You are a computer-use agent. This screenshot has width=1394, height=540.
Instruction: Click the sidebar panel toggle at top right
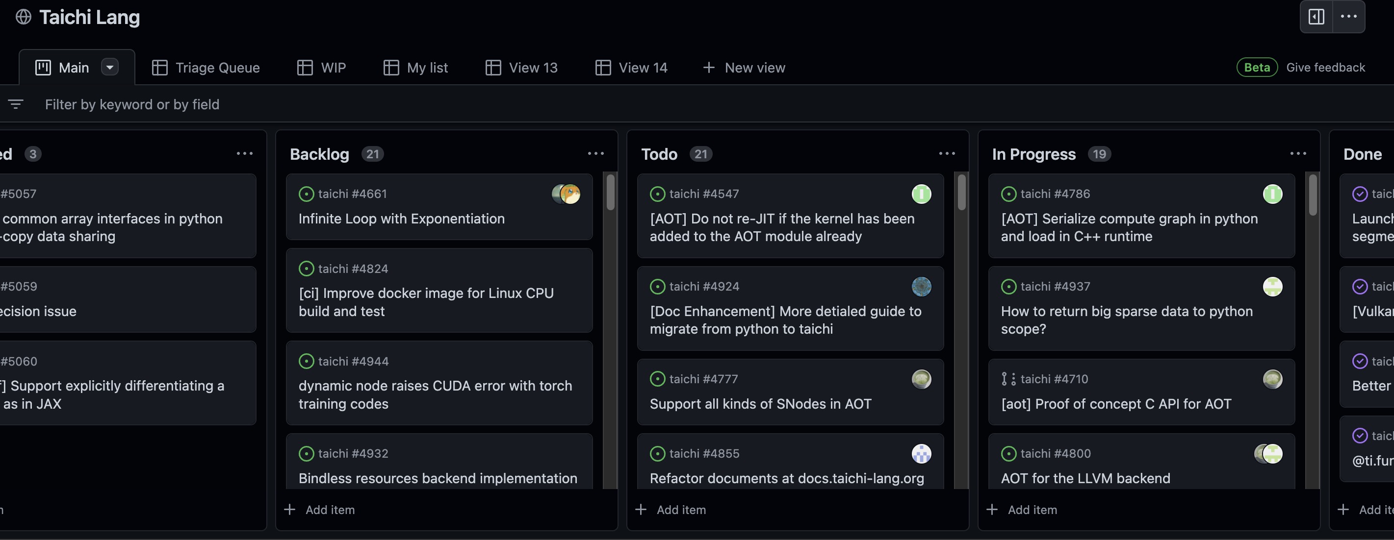pos(1316,17)
